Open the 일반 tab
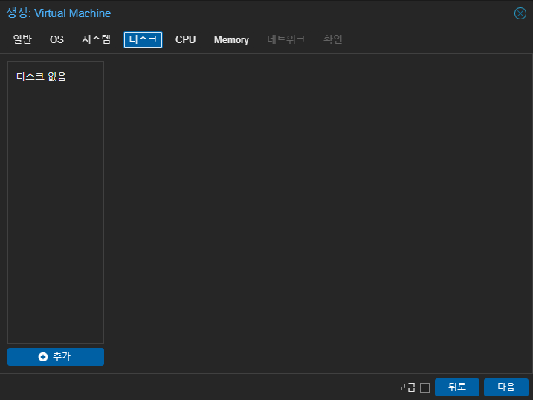This screenshot has width=533, height=400. (x=22, y=39)
